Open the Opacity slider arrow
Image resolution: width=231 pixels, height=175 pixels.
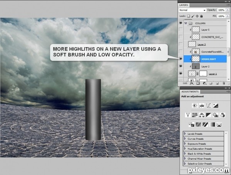[x=228, y=10]
